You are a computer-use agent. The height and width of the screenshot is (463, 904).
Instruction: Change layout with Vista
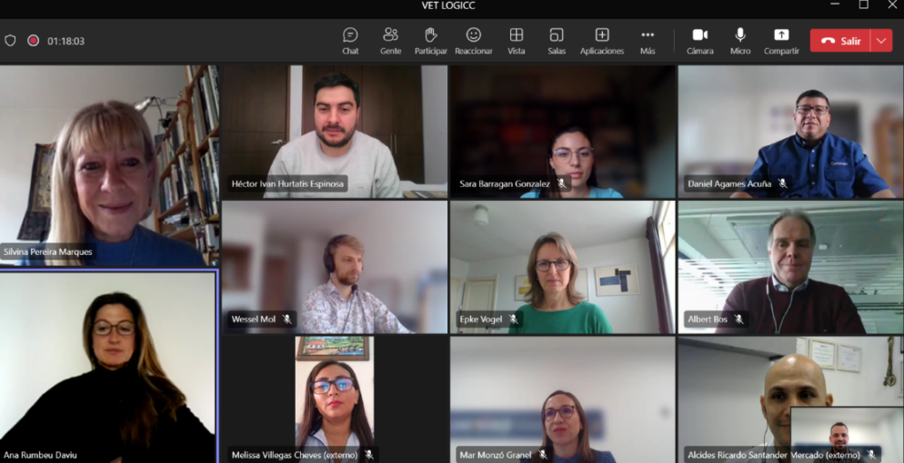[x=516, y=41]
